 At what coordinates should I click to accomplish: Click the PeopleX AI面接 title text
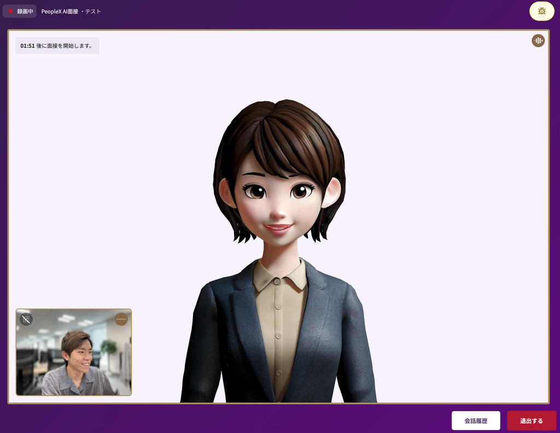(59, 11)
